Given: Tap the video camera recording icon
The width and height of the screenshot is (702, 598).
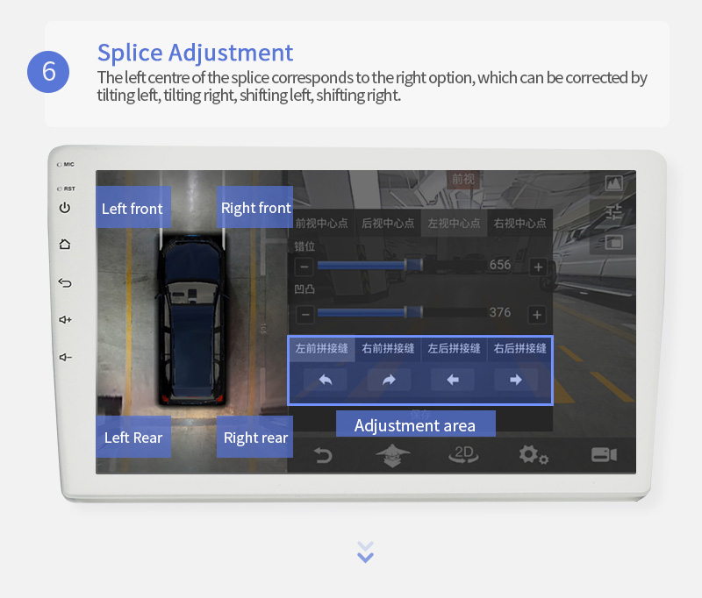Looking at the screenshot, I should pos(604,455).
